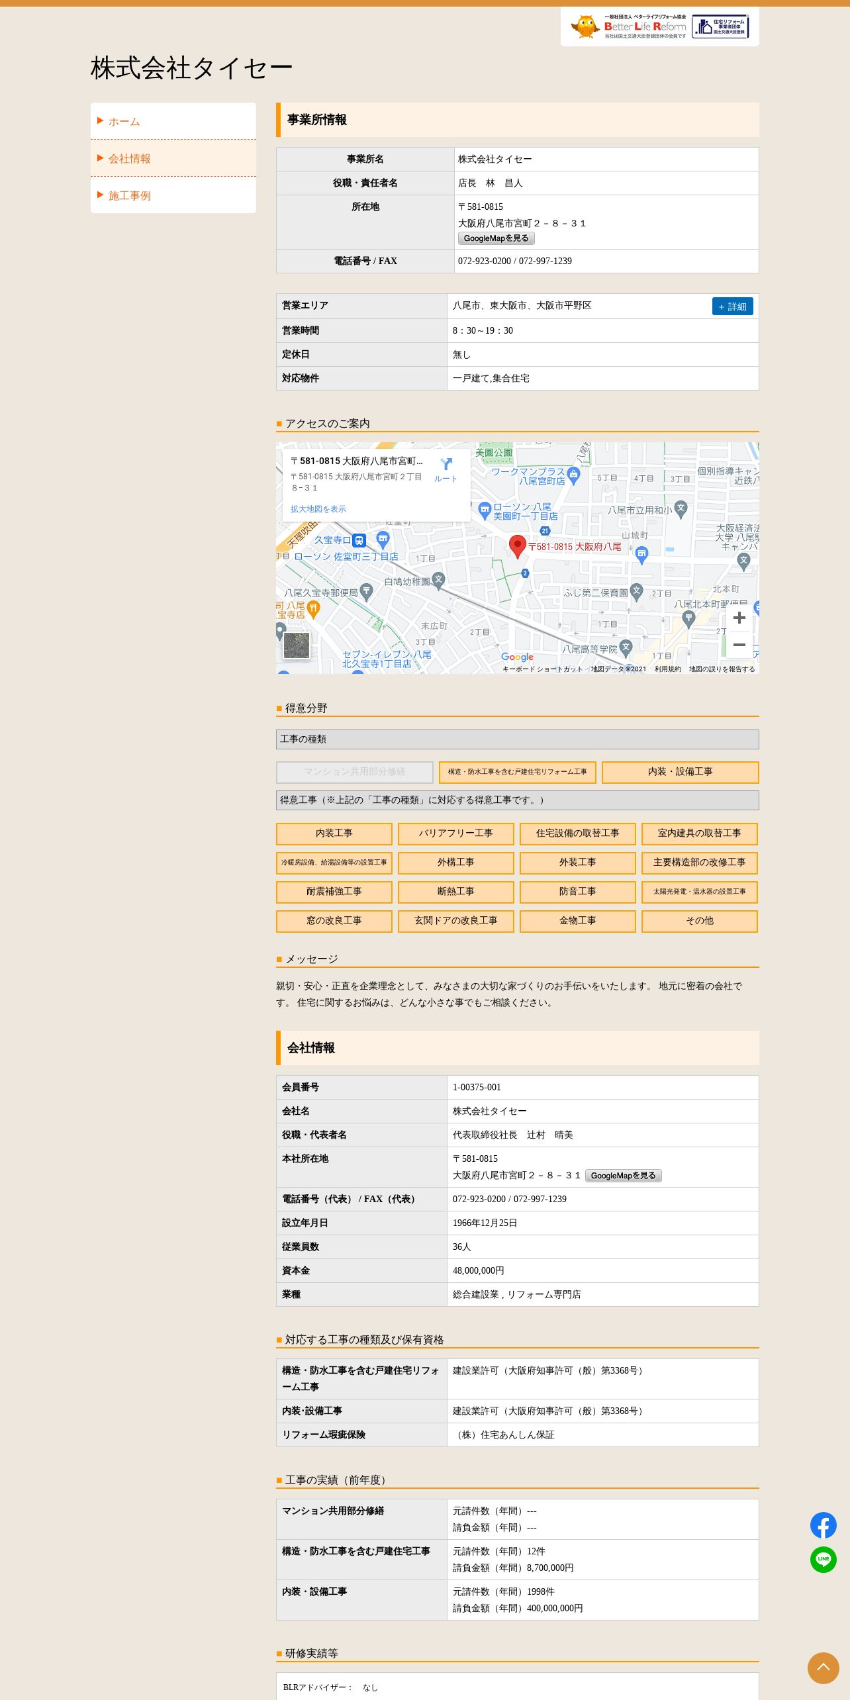Click GoogleMapを見る in the 本社所在地 row

[623, 1176]
